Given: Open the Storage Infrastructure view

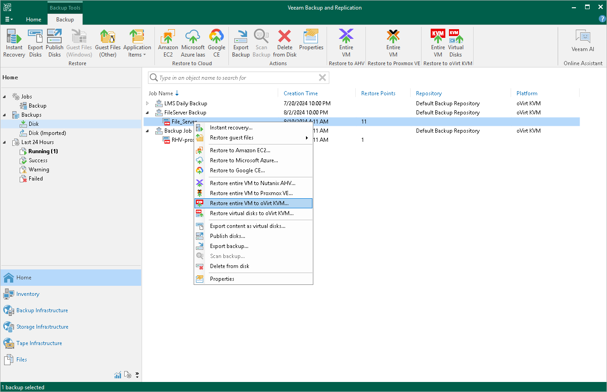Looking at the screenshot, I should coord(71,327).
